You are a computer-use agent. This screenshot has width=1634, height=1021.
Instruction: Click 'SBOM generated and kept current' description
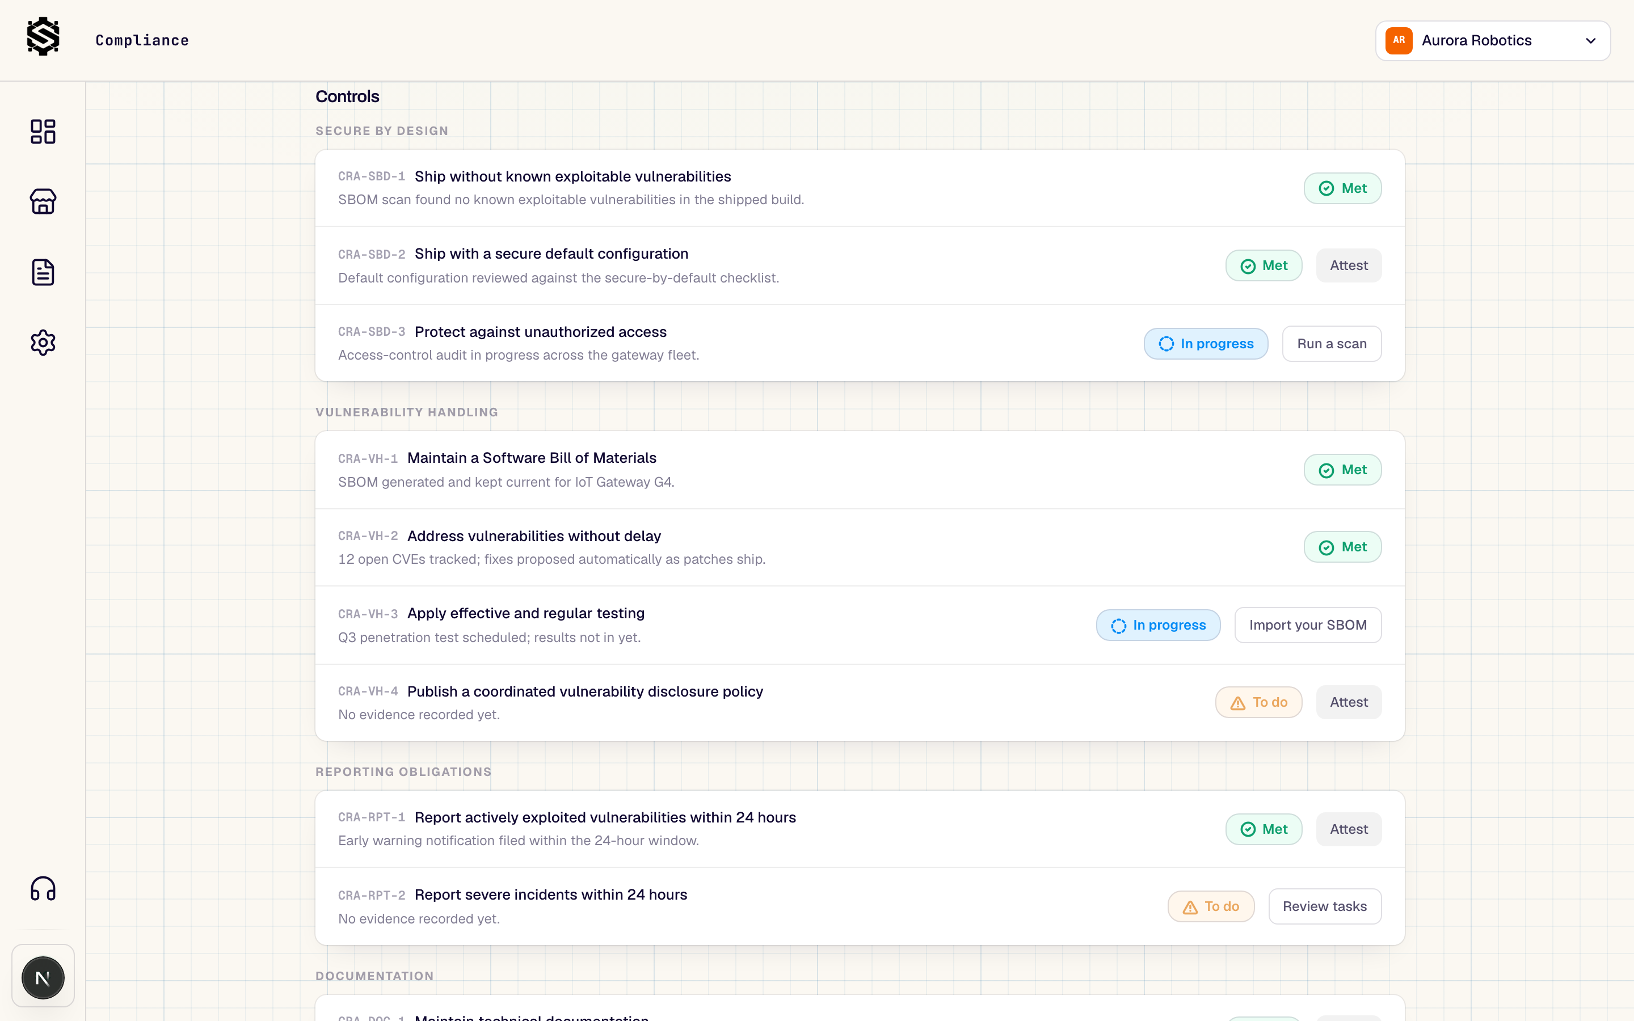(506, 482)
